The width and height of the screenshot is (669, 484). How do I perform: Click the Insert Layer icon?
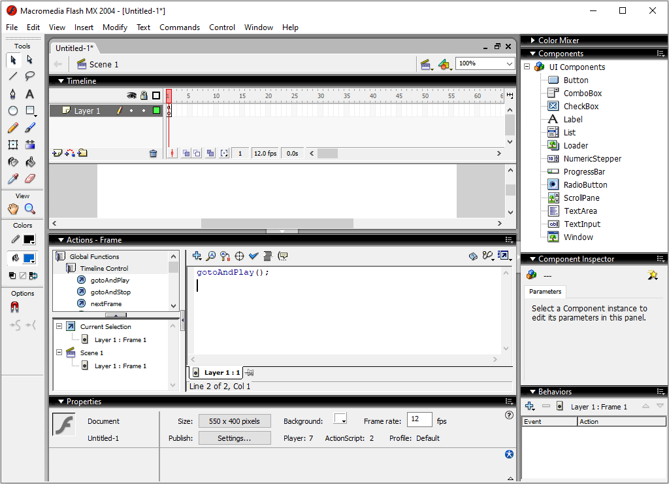[x=57, y=153]
